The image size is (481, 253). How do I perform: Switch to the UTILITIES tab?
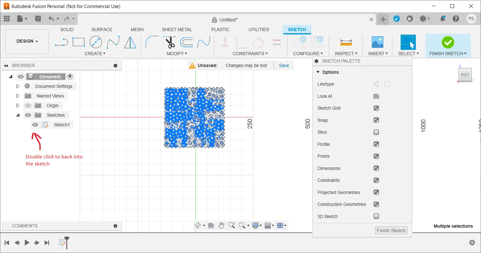(259, 30)
